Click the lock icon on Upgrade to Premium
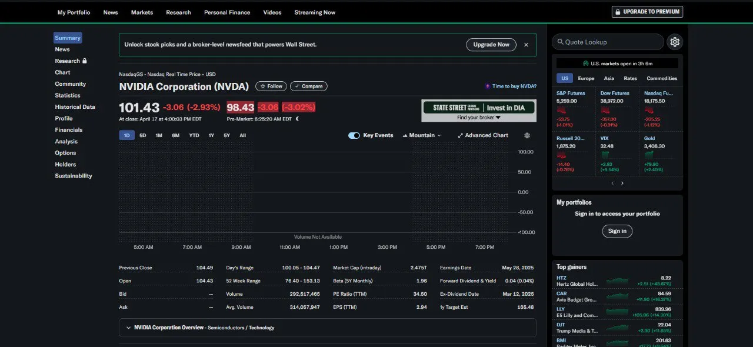The image size is (753, 347). tap(618, 12)
